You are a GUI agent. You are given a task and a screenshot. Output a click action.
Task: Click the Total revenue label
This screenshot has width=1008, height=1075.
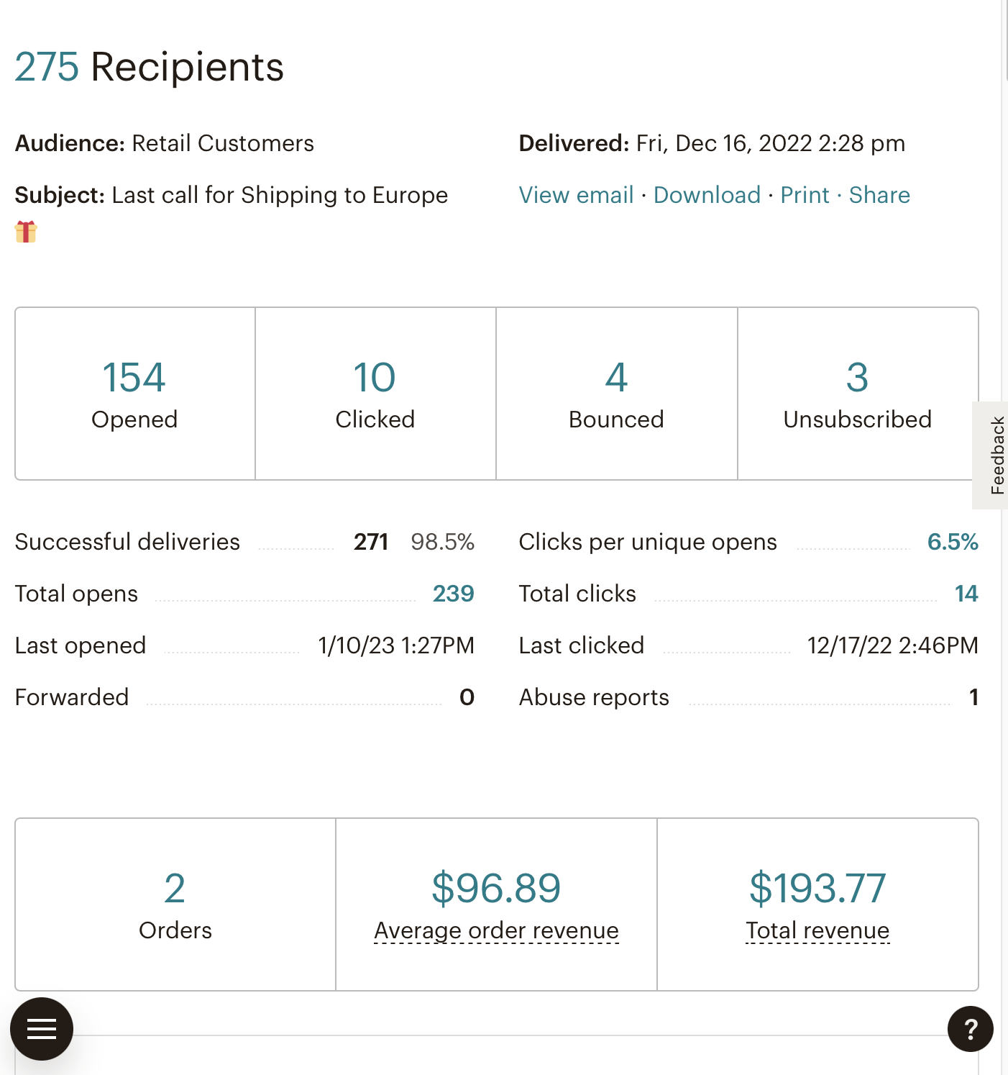tap(817, 930)
